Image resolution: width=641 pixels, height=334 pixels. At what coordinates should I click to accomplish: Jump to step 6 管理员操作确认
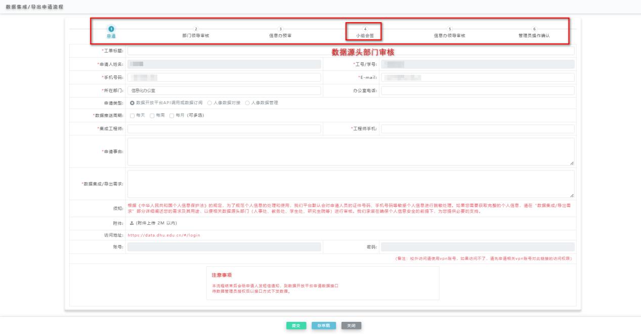point(534,29)
